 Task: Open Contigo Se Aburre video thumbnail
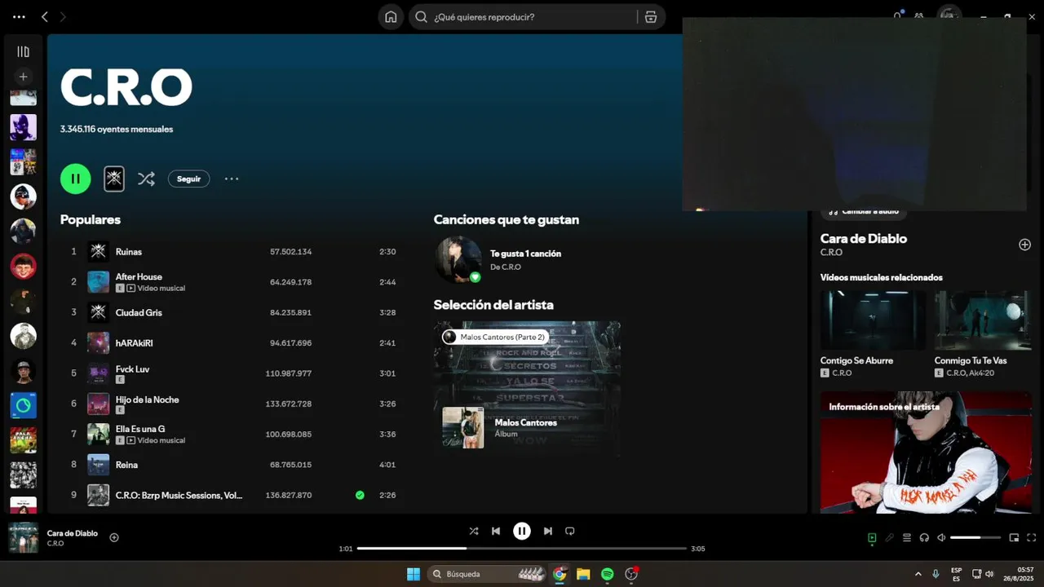click(873, 320)
